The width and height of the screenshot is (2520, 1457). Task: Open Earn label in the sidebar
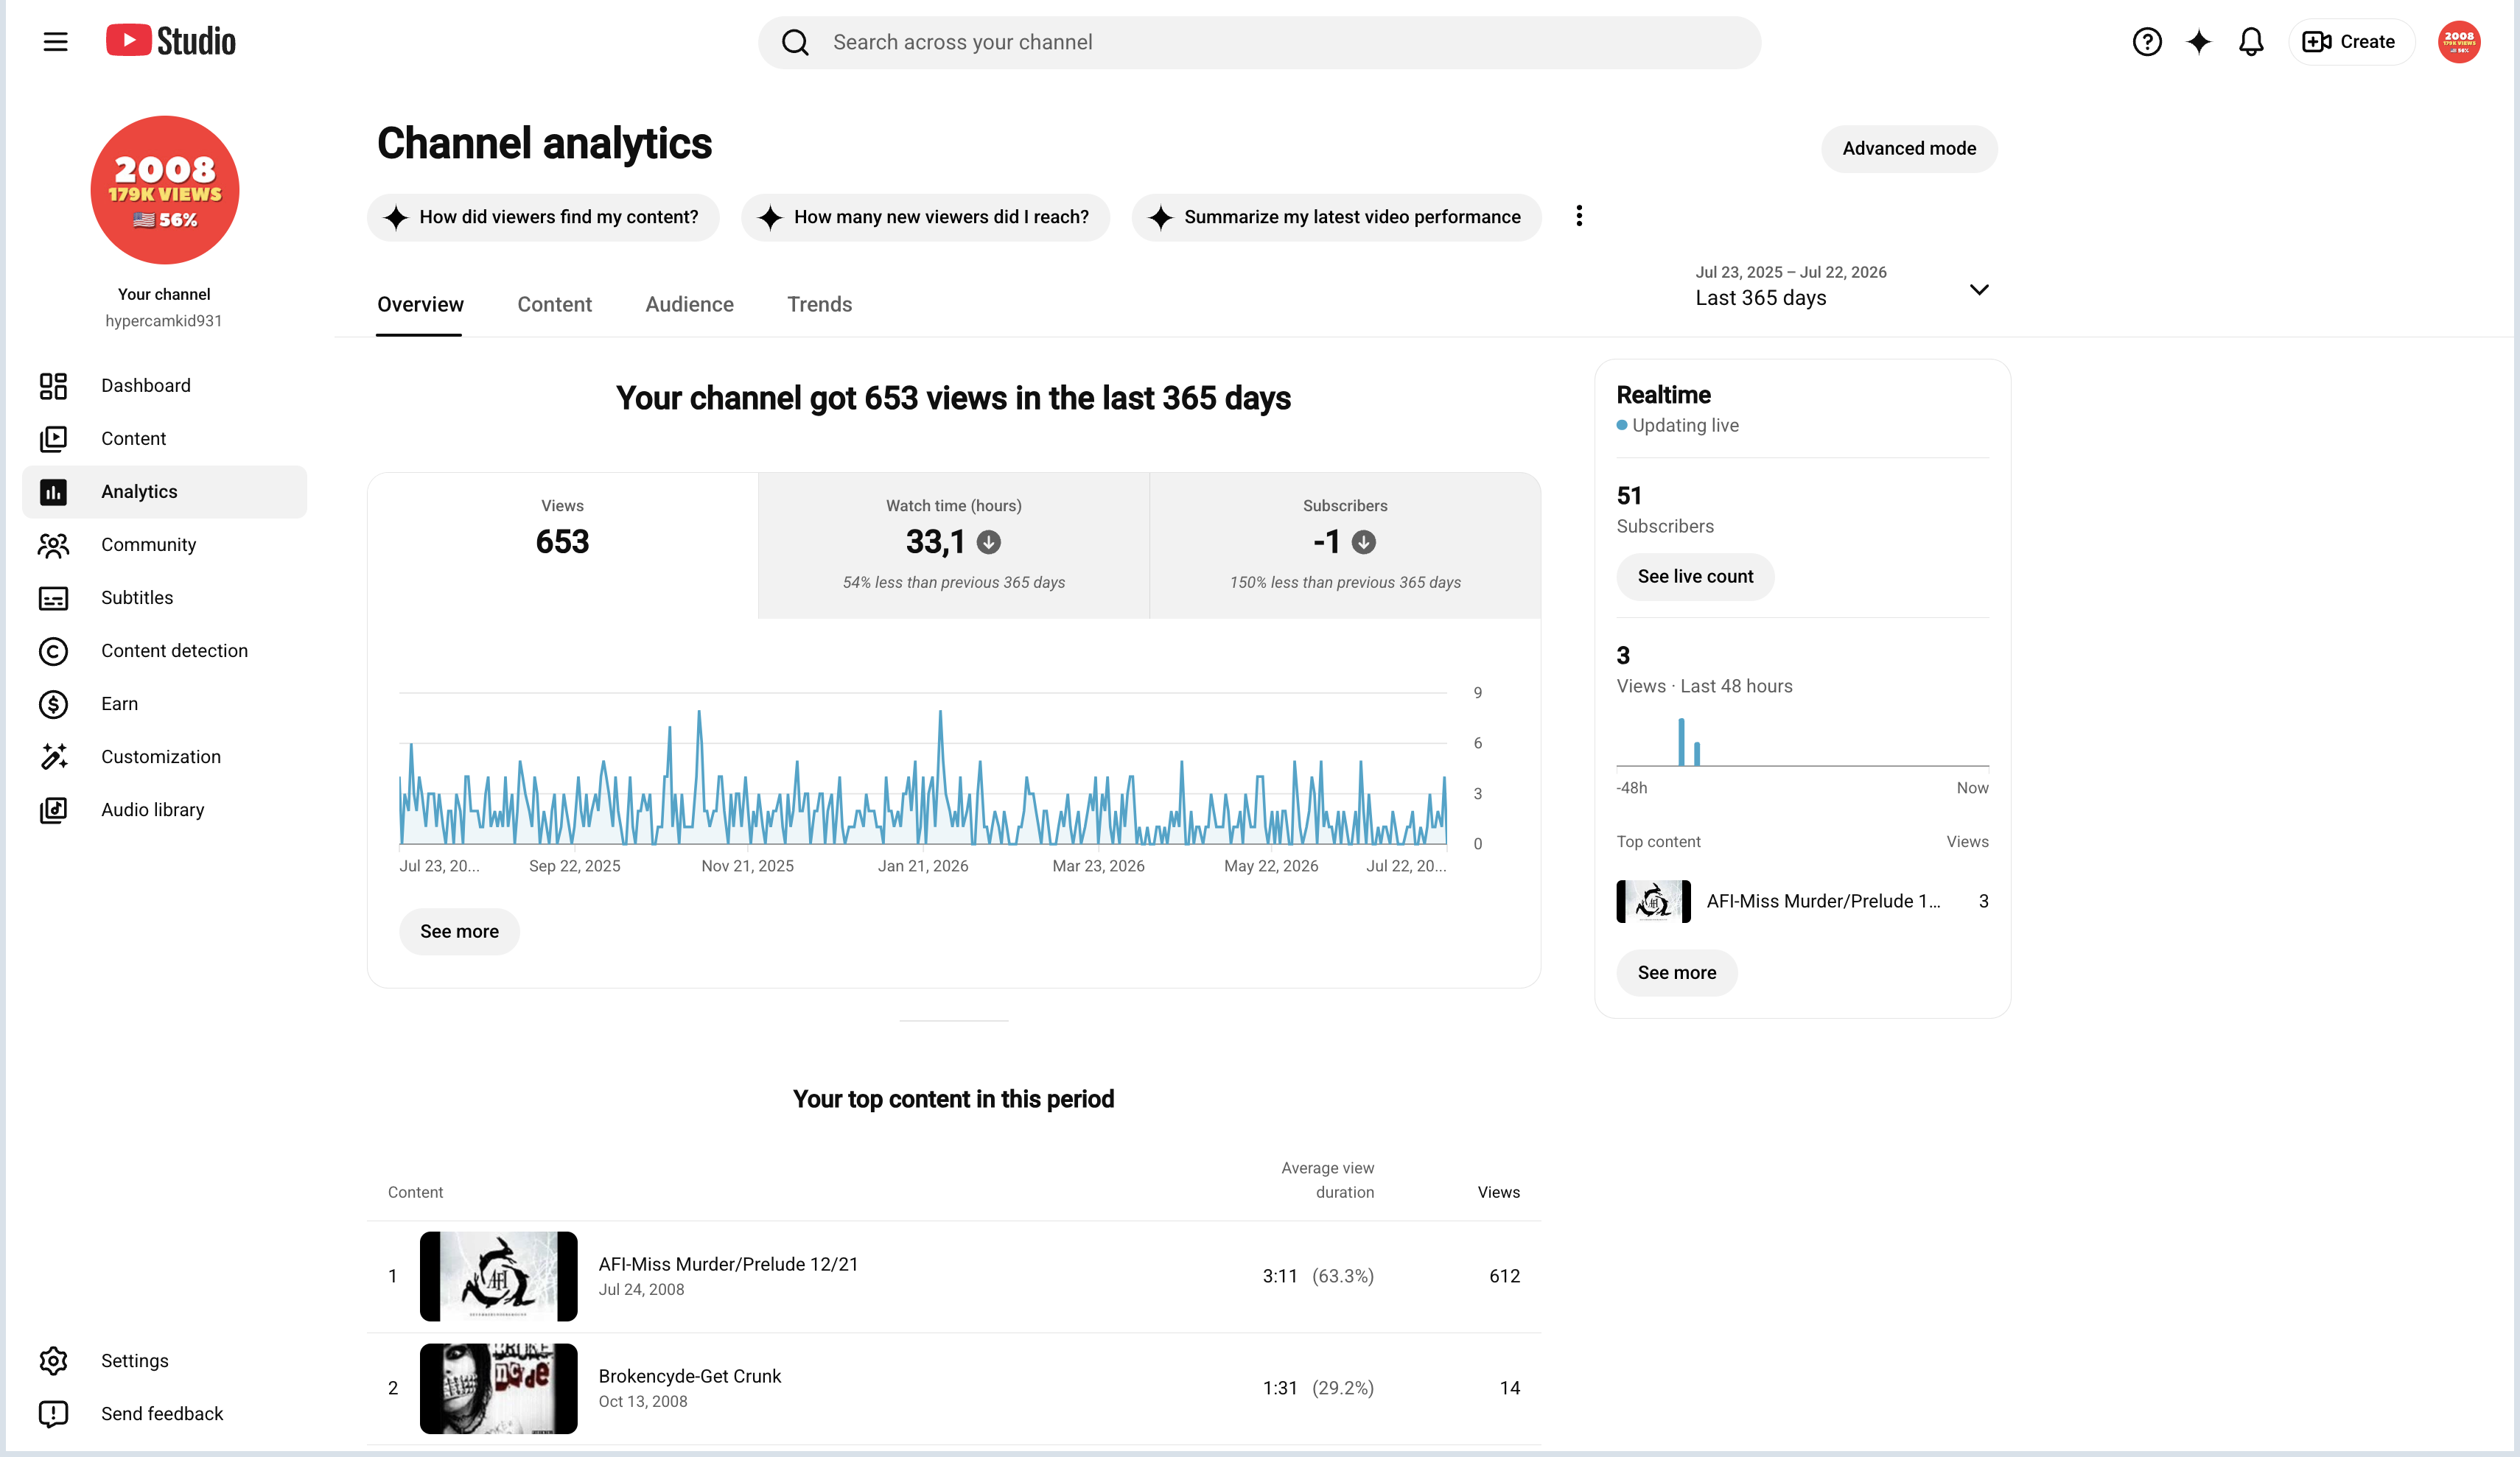pyautogui.click(x=119, y=704)
